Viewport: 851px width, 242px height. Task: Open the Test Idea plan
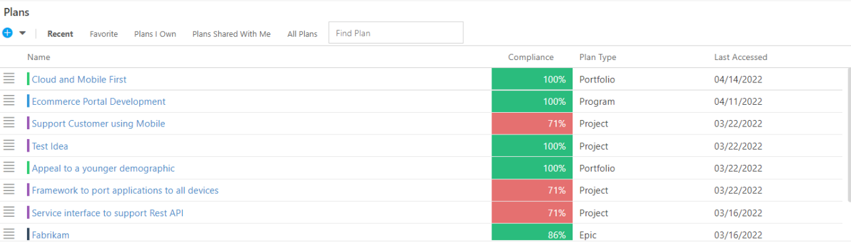(50, 146)
